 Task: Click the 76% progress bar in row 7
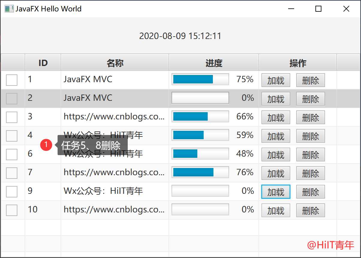[200, 172]
